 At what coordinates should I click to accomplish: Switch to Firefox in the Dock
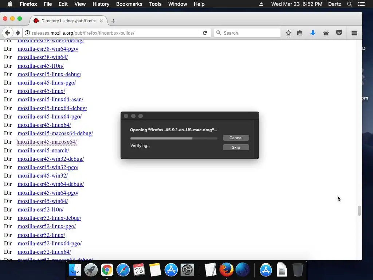[227, 270]
